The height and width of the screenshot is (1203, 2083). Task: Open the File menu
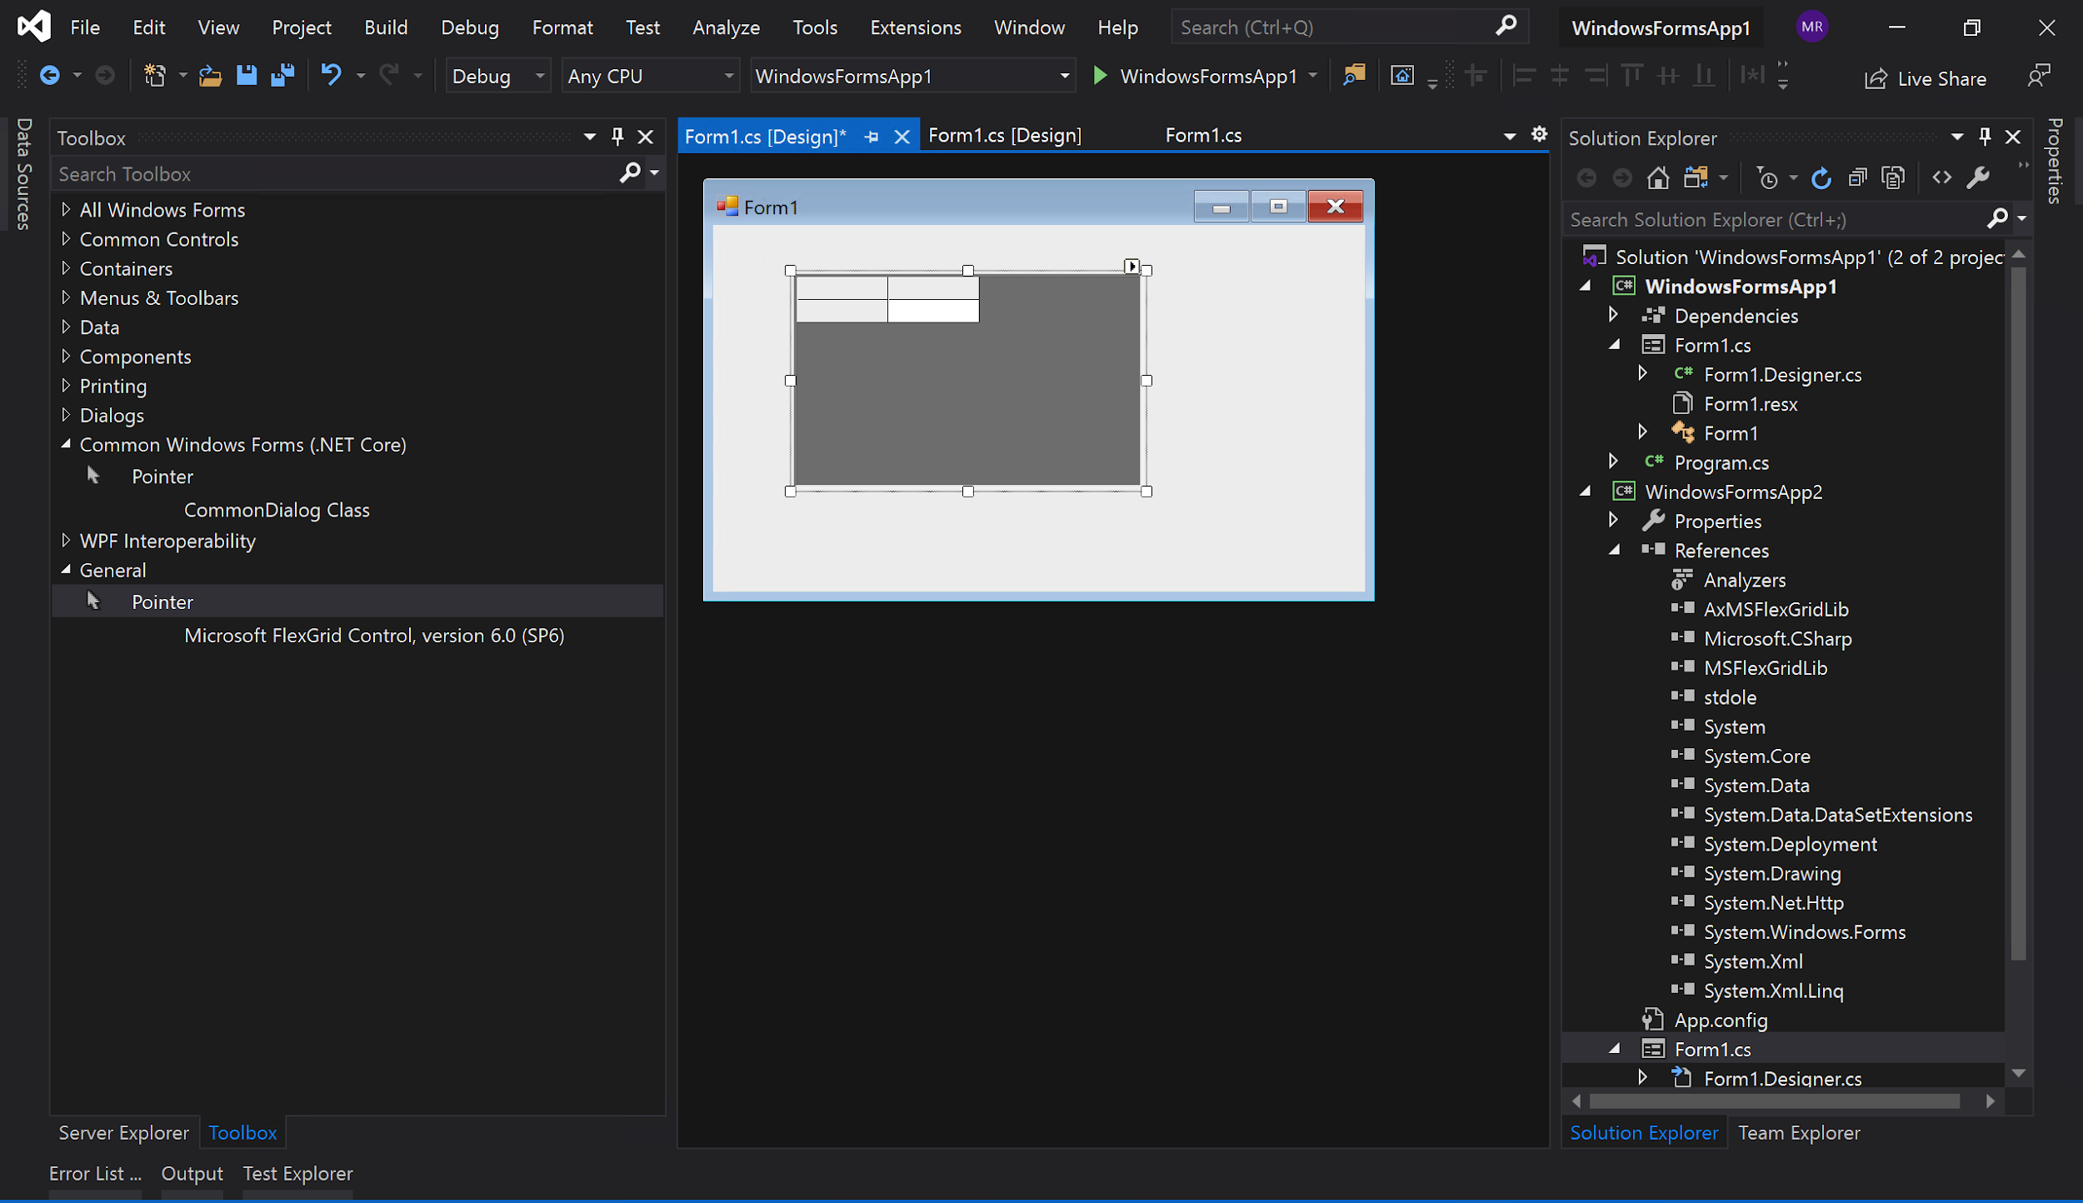pos(85,27)
